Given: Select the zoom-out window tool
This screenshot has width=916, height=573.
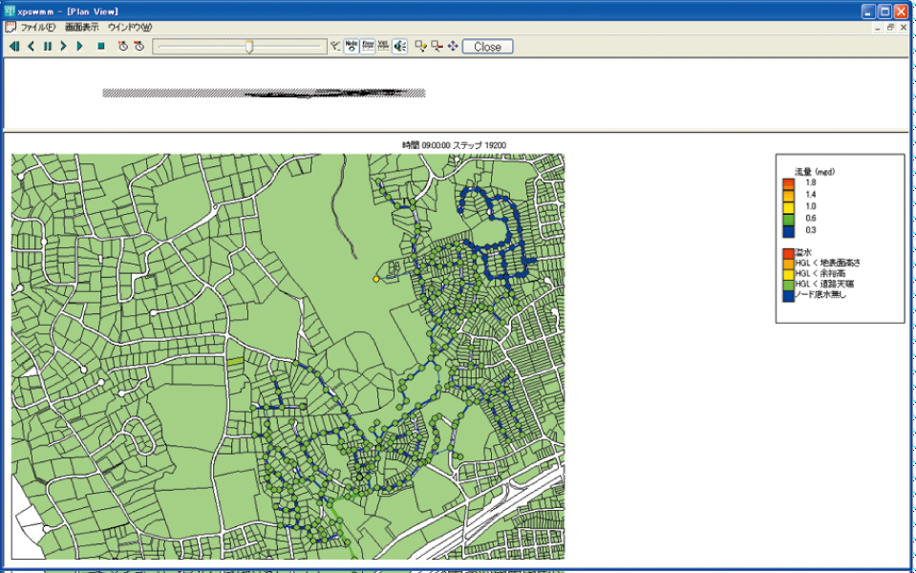Looking at the screenshot, I should (437, 46).
